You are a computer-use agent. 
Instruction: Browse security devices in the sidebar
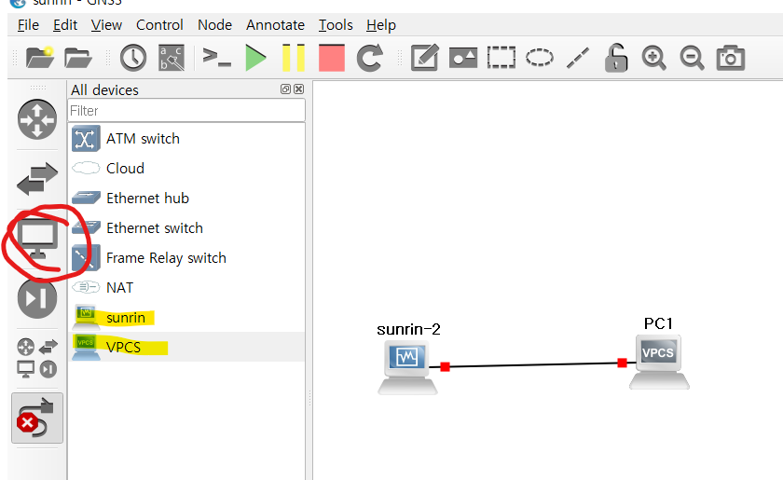click(37, 298)
